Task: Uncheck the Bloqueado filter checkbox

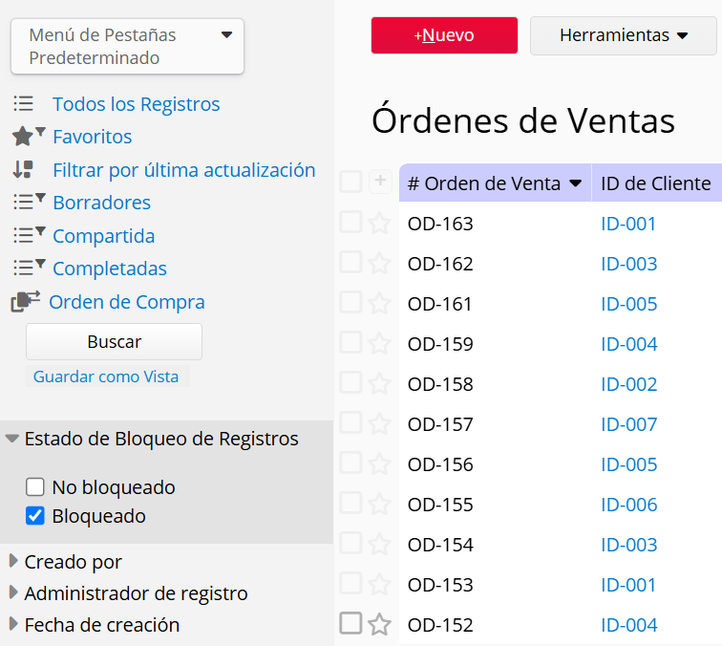Action: tap(35, 516)
